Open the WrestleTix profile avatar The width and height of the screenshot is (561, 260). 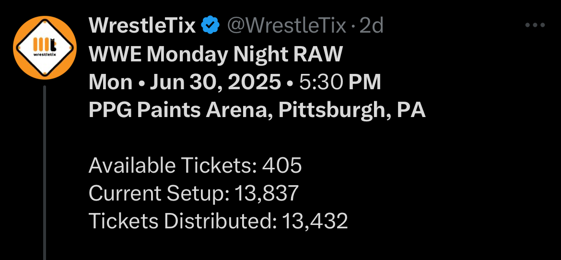click(45, 47)
